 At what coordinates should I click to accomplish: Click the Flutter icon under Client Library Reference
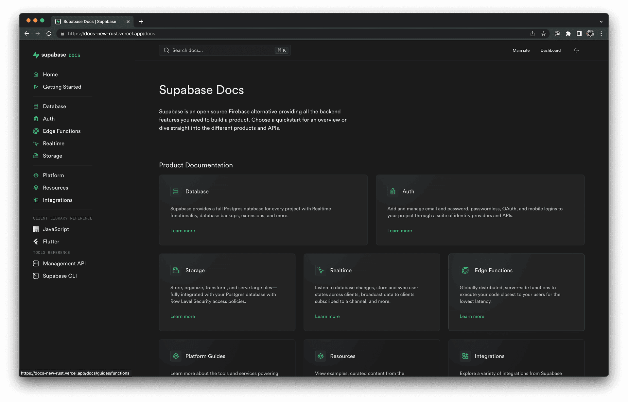pyautogui.click(x=36, y=242)
